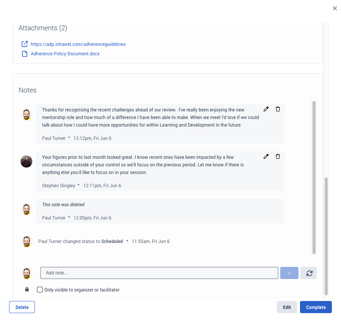Image resolution: width=341 pixels, height=326 pixels.
Task: Click Stephen Dingley's avatar photo
Action: pyautogui.click(x=26, y=161)
